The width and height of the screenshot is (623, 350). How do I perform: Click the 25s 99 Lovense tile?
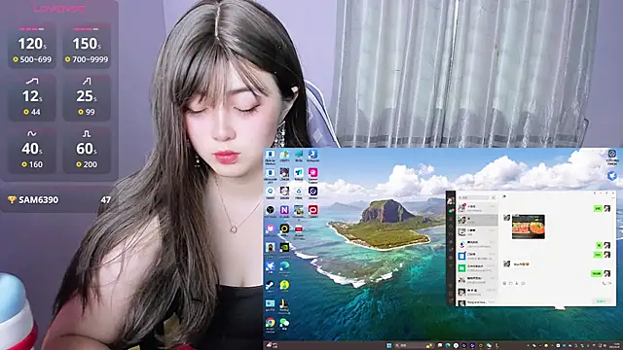click(87, 97)
